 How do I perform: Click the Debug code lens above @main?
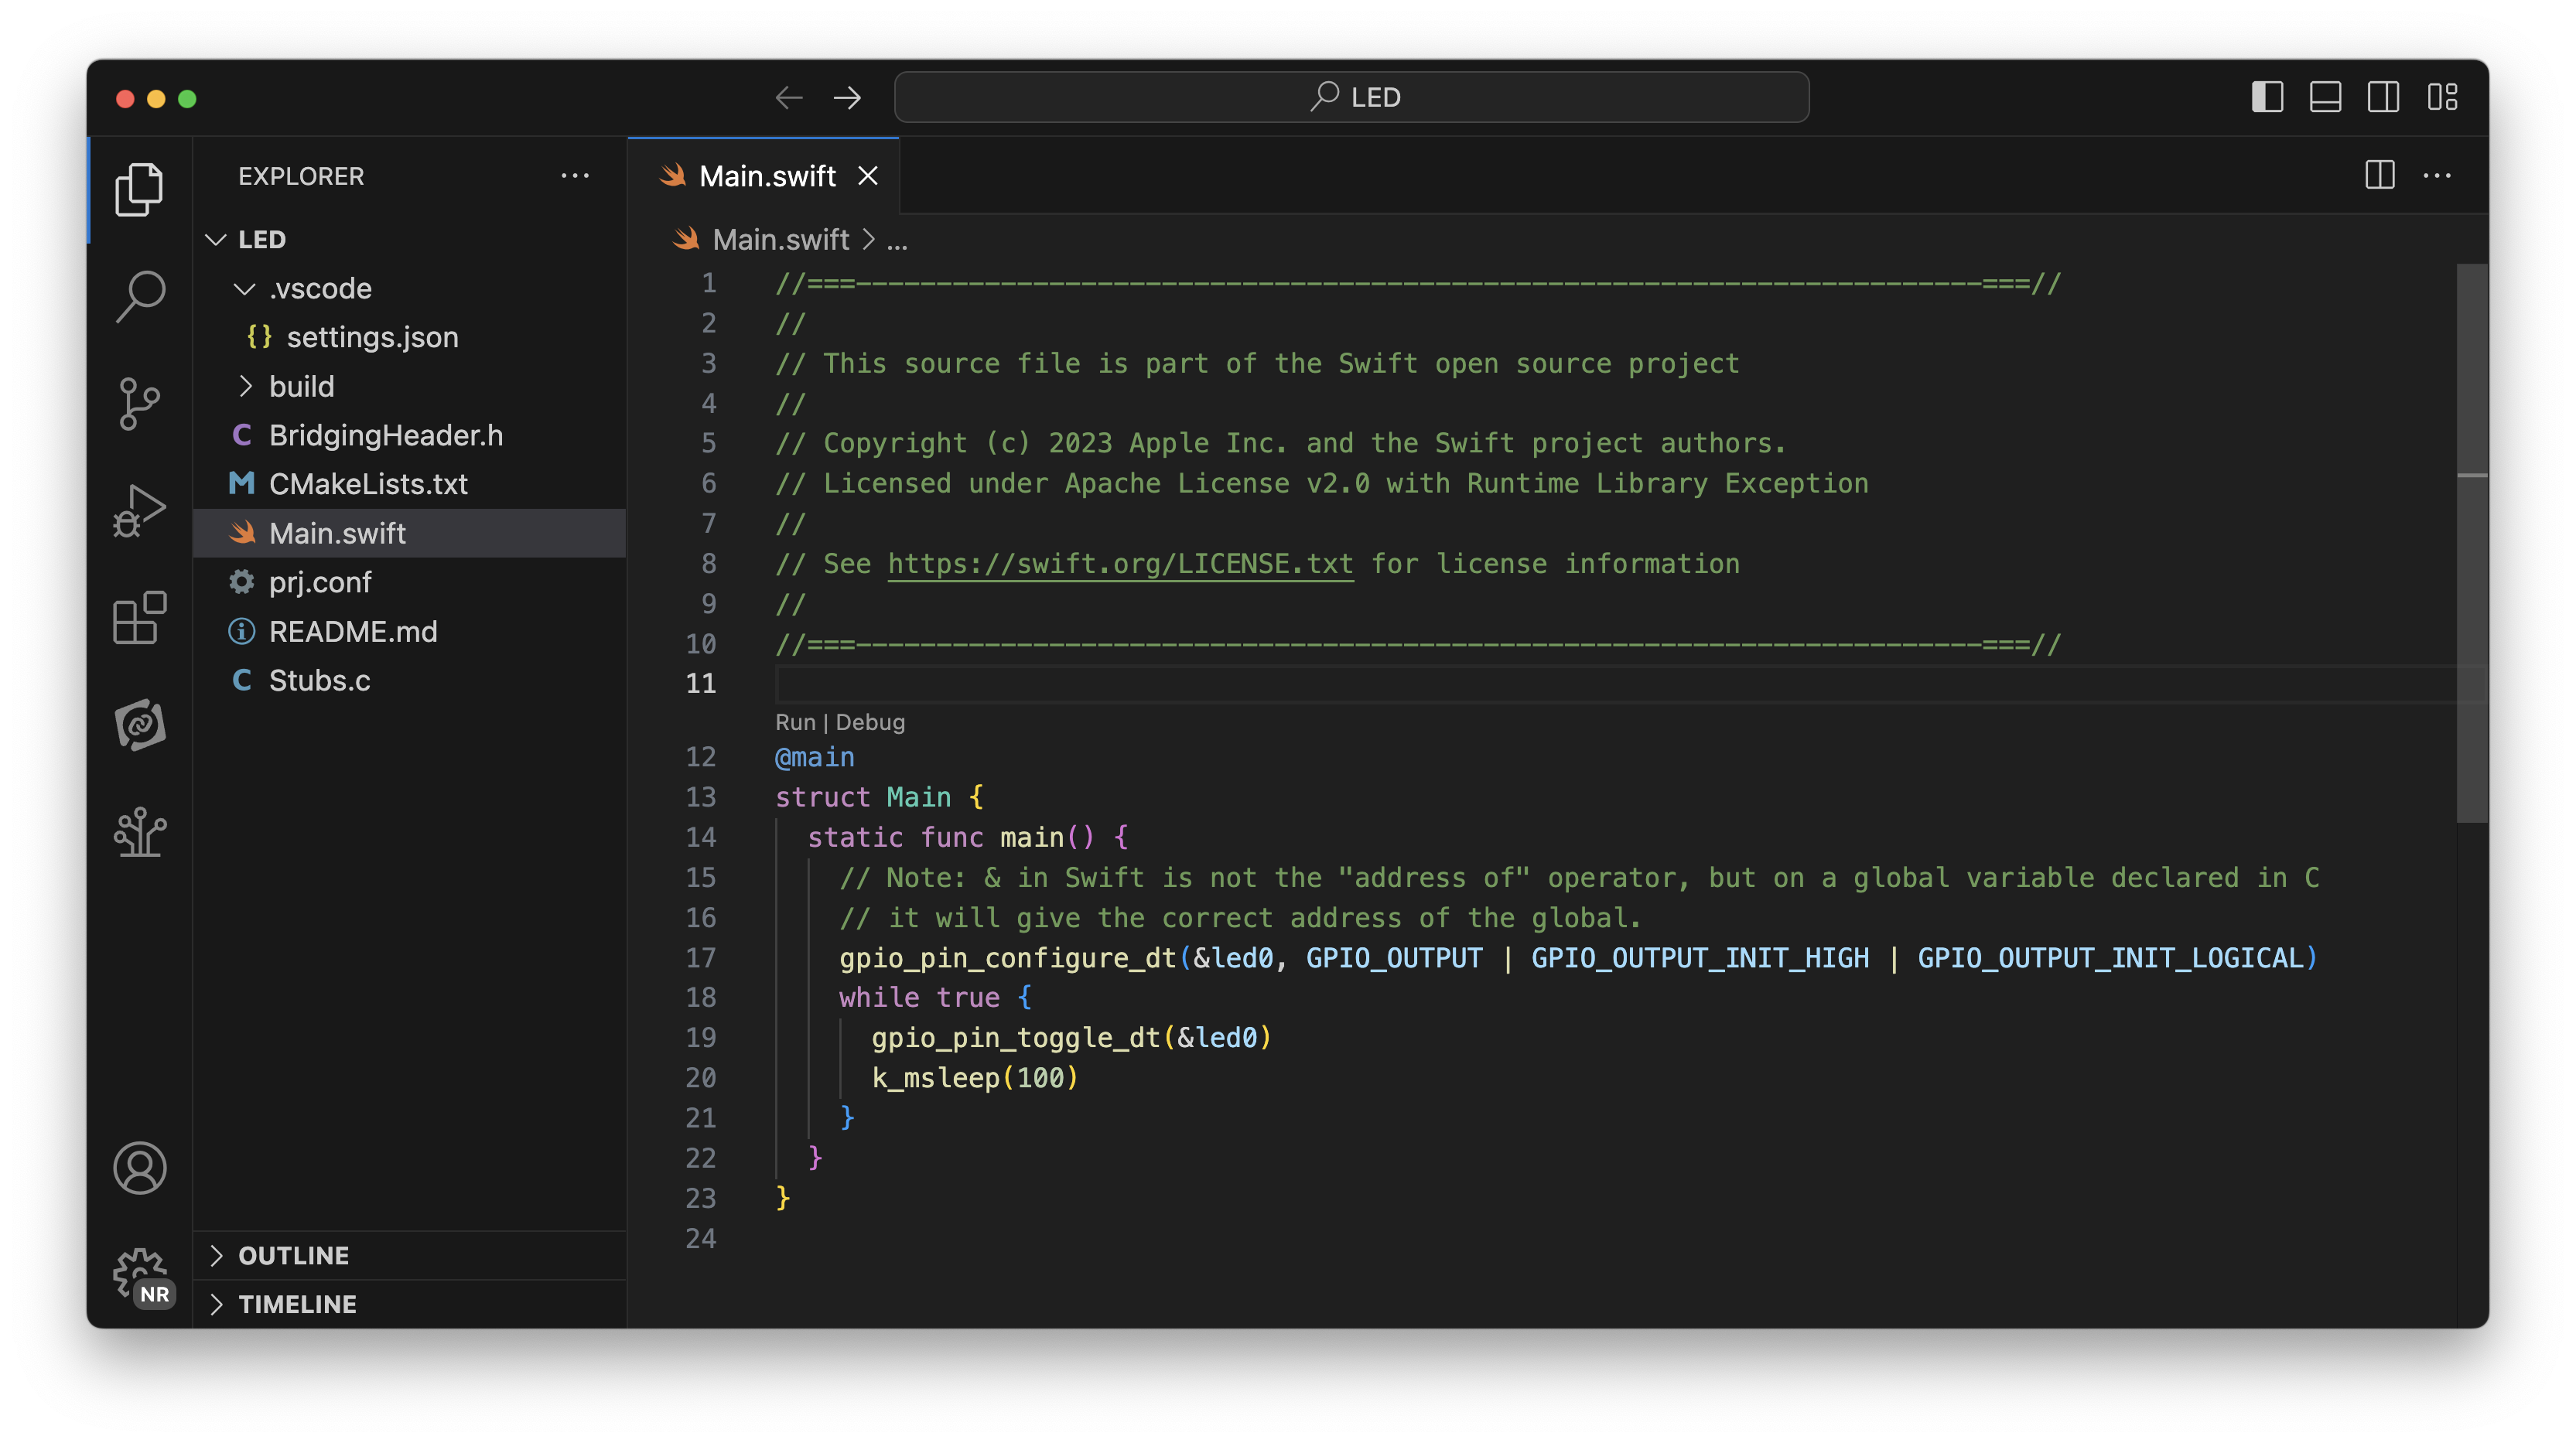point(870,722)
